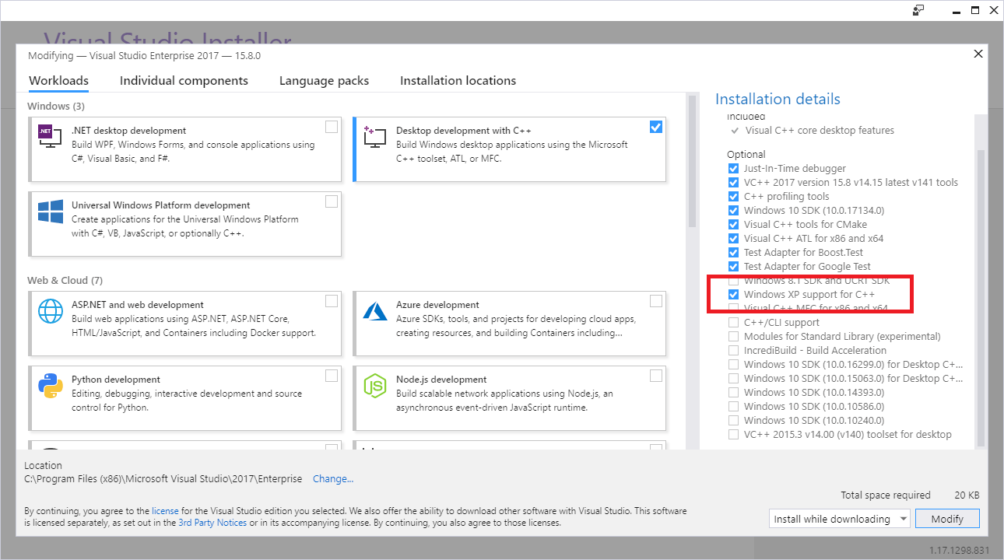Check Windows 10 SDK (10.0.10586.0)
The width and height of the screenshot is (1004, 560).
(733, 407)
